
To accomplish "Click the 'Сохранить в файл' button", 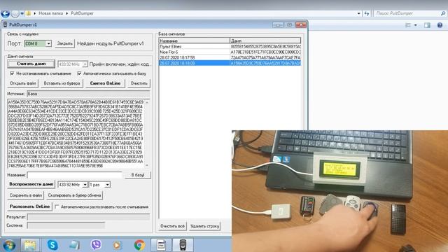I will click(26, 195).
